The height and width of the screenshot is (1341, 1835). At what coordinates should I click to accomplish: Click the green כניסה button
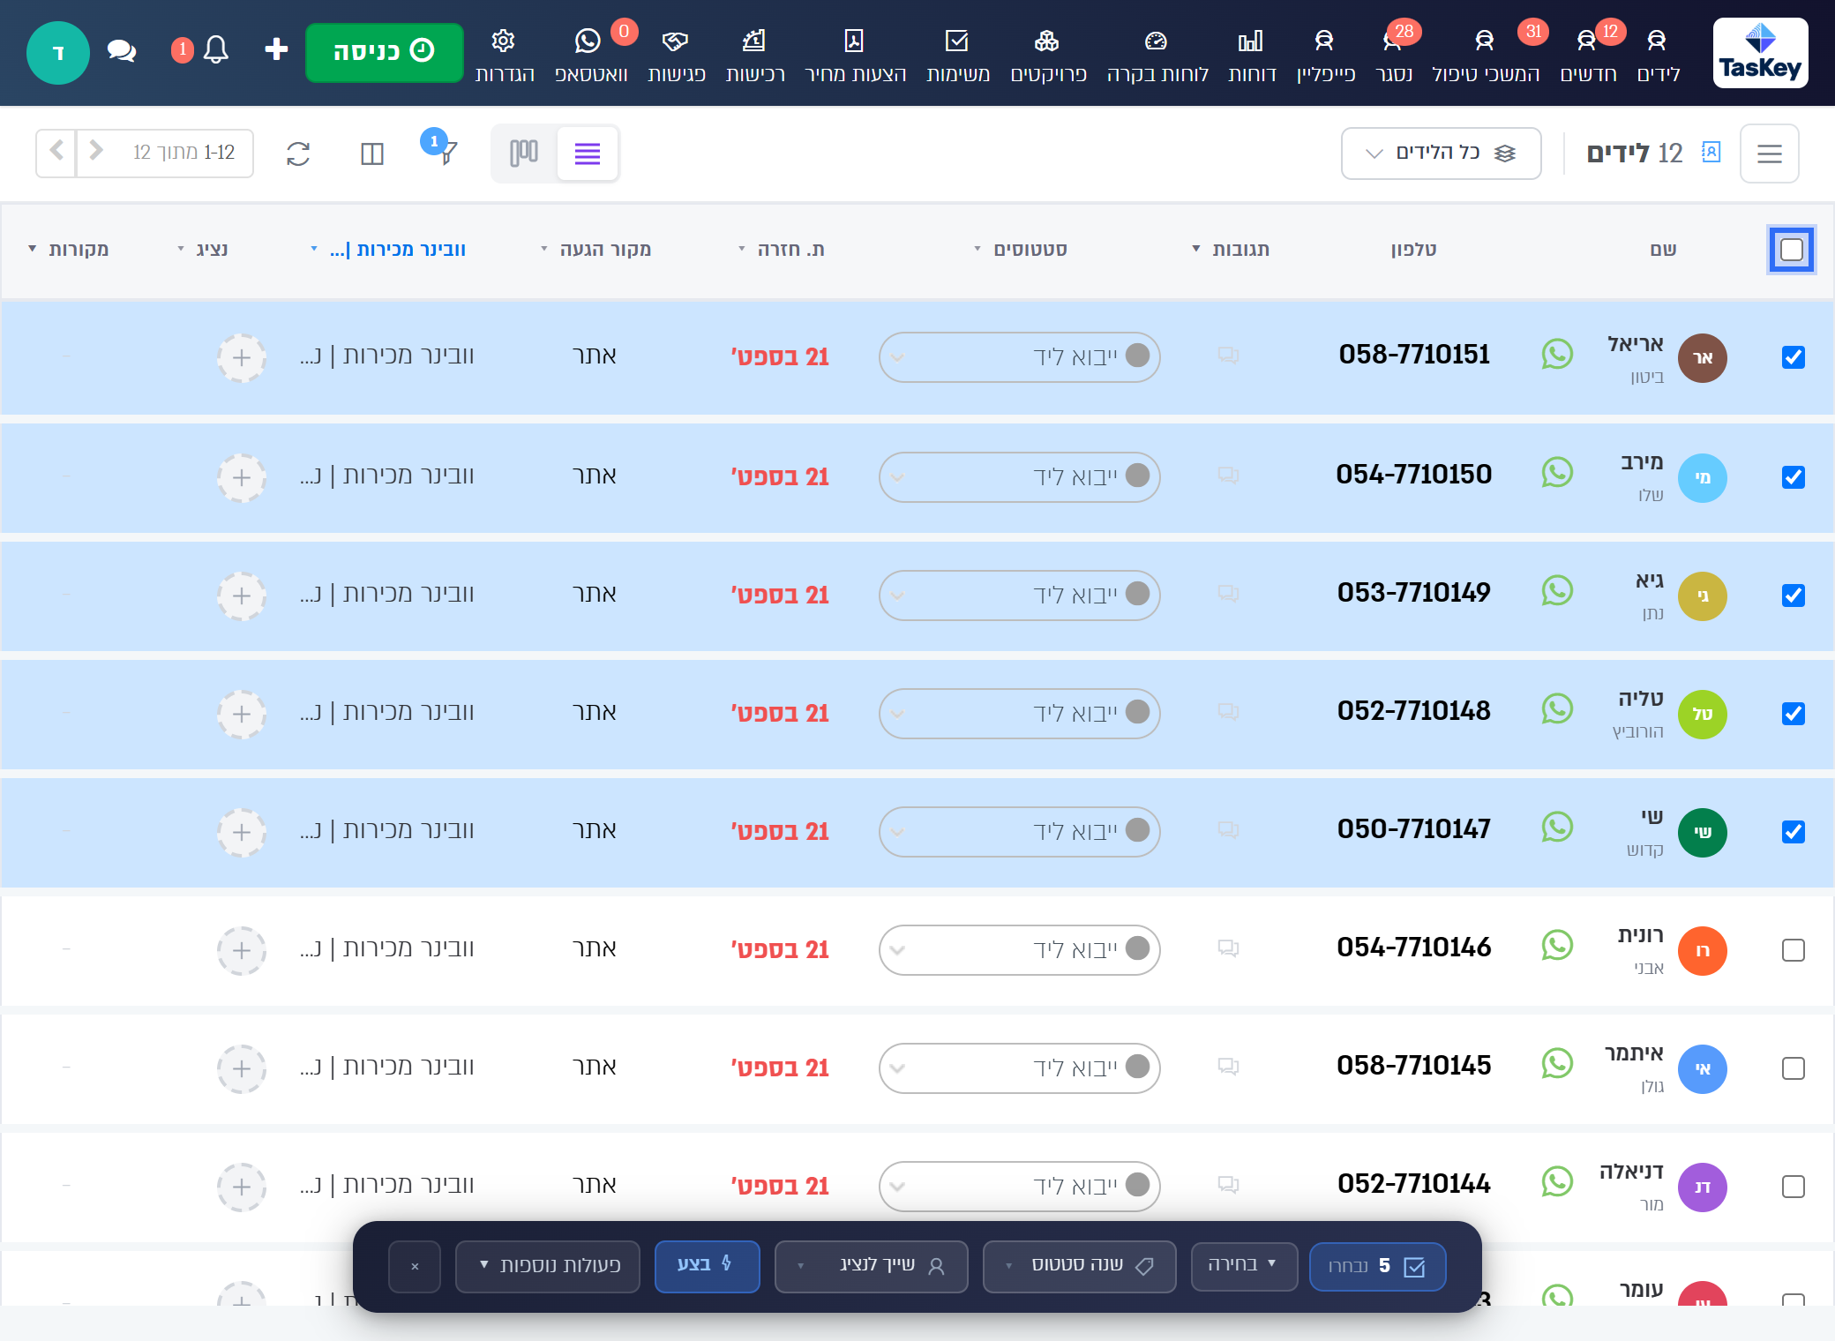[384, 52]
